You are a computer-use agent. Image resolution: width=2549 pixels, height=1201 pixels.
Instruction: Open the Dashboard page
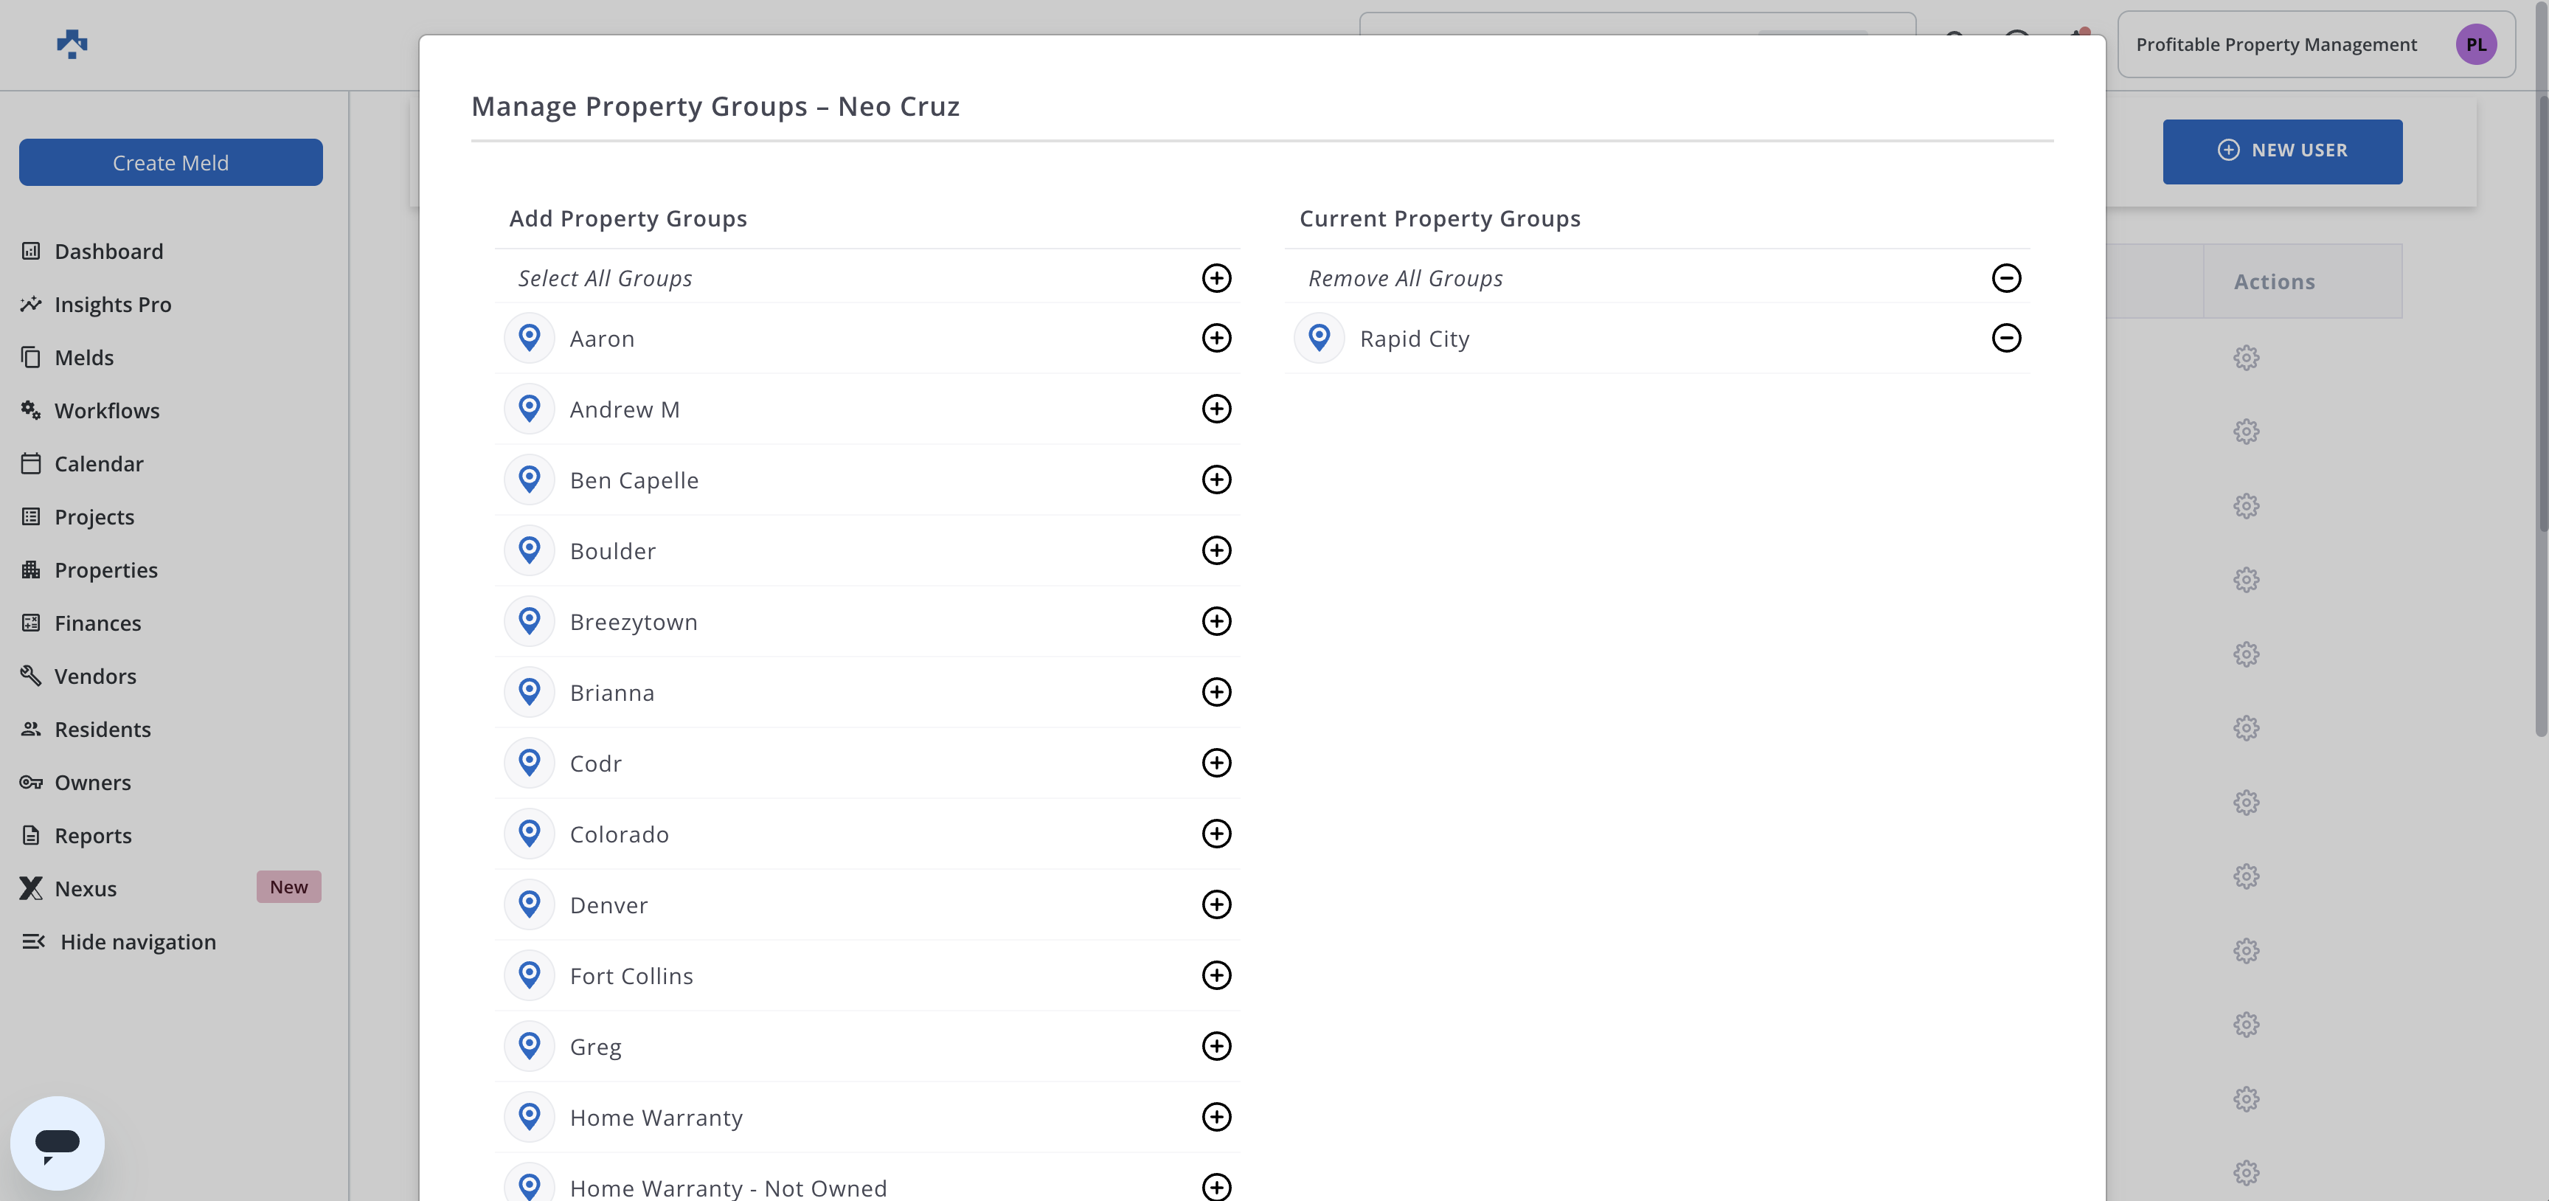[108, 252]
